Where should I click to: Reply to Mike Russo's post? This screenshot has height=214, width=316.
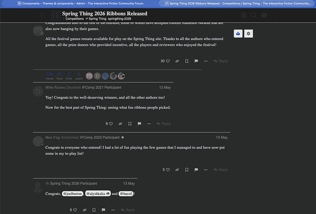pos(163,124)
